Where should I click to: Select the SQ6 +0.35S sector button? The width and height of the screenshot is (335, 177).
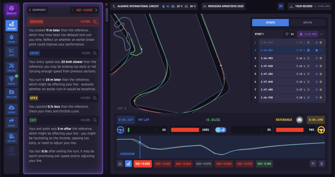(x=244, y=164)
